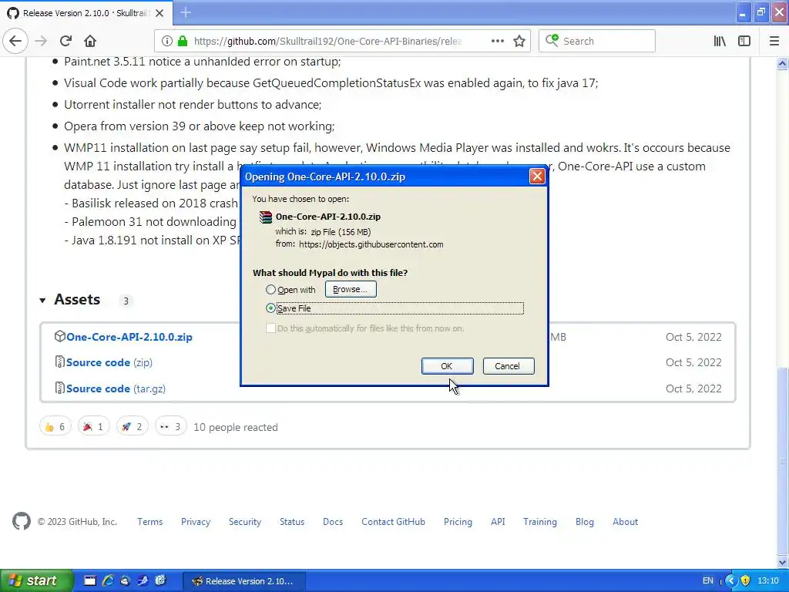Click the scrollbar up arrow

pos(782,63)
